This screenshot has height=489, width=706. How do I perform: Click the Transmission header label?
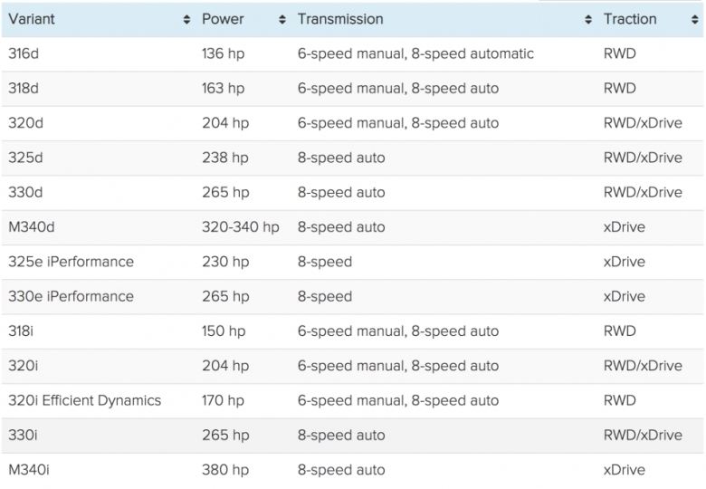(340, 19)
